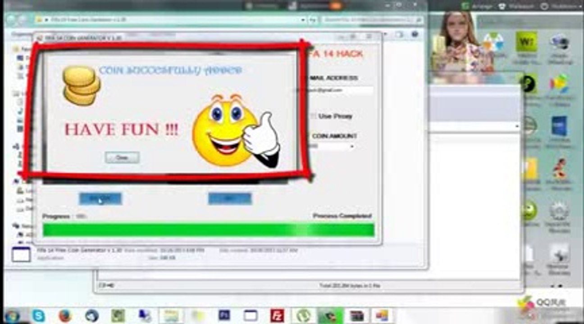Click the Explorer search box

(372, 20)
